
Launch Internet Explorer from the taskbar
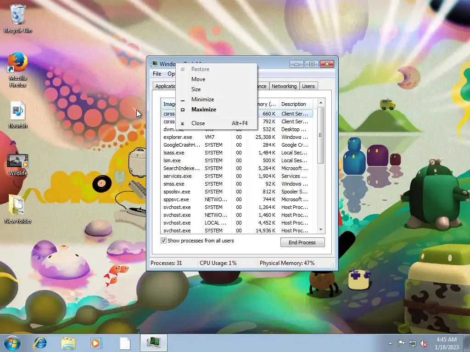pyautogui.click(x=40, y=343)
